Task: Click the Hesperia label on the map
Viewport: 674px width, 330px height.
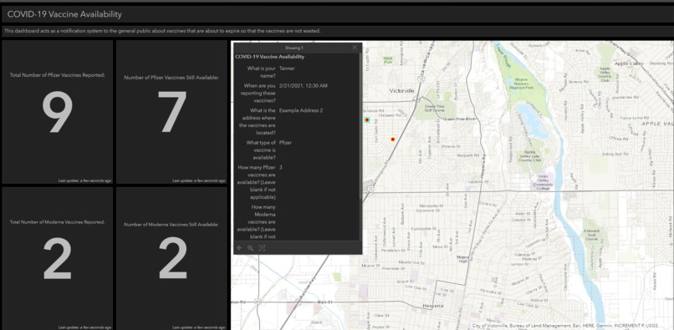Action: (x=432, y=306)
